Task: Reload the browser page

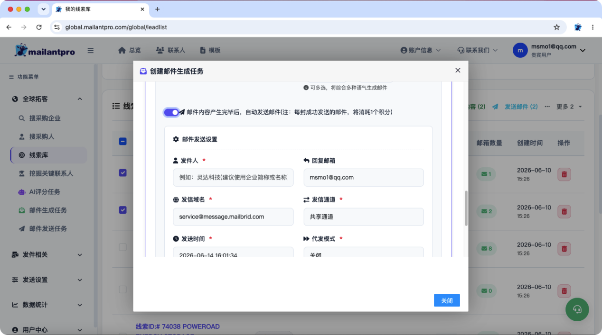Action: pyautogui.click(x=39, y=27)
